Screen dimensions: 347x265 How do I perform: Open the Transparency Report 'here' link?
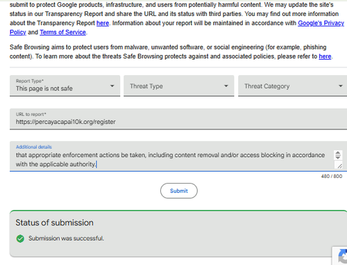[x=103, y=23]
